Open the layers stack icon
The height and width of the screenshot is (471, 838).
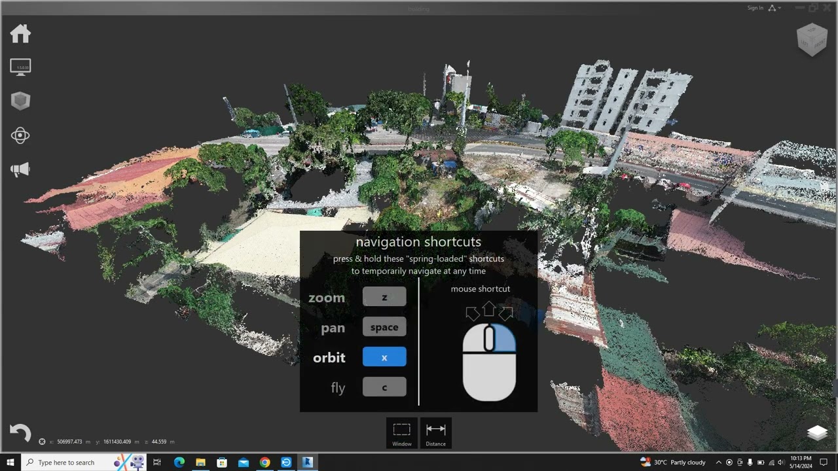point(817,432)
